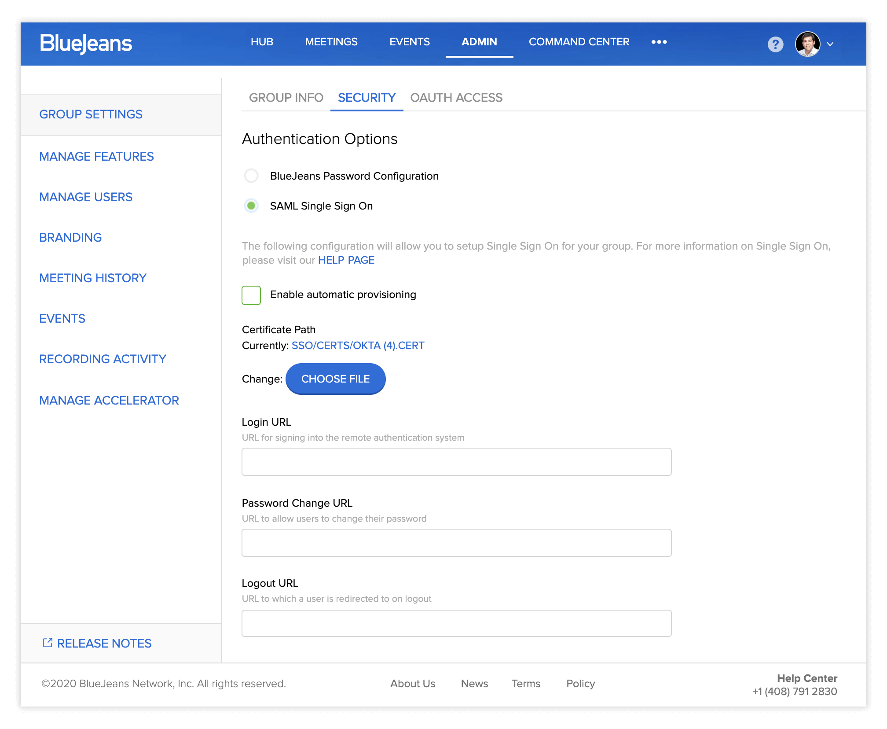Click the CHOOSE FILE button

tap(336, 379)
